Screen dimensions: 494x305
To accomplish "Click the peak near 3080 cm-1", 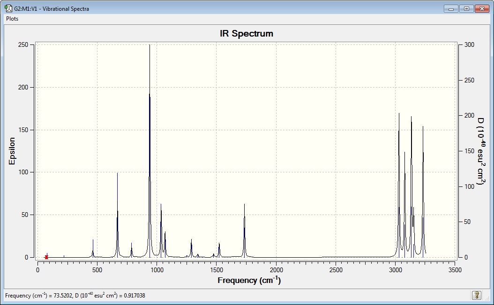I will (405, 204).
